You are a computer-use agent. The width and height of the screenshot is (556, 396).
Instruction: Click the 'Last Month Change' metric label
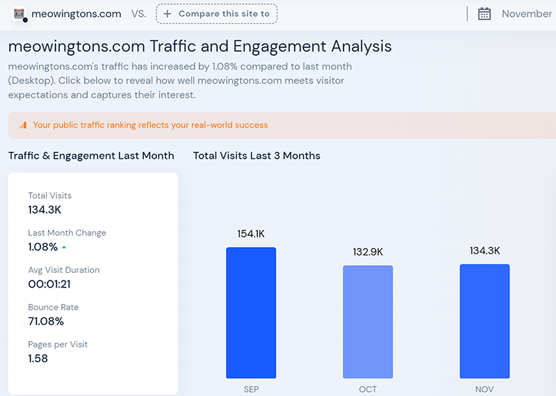(67, 233)
